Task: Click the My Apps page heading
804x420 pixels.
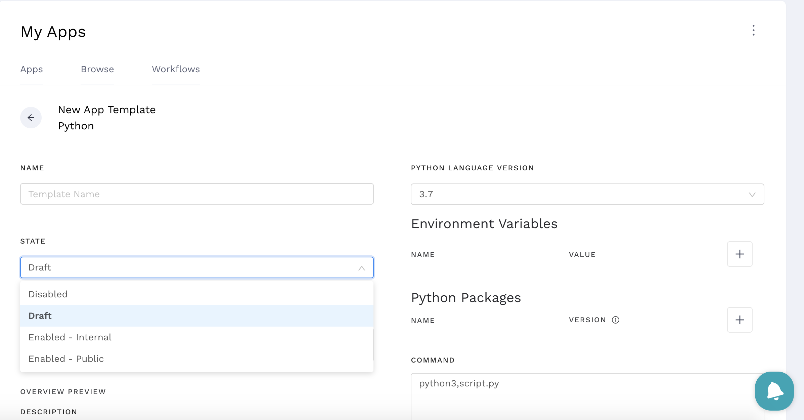Action: tap(53, 32)
